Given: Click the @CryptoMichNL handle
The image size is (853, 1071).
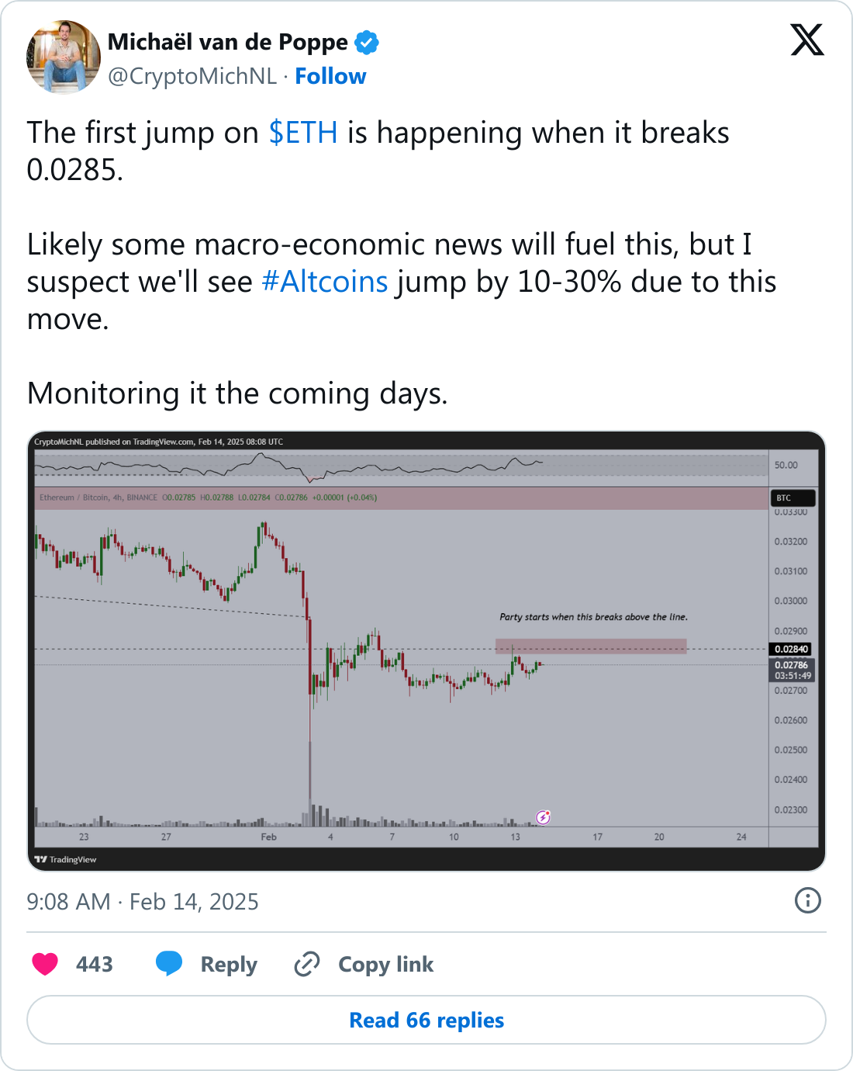Looking at the screenshot, I should click(x=192, y=76).
